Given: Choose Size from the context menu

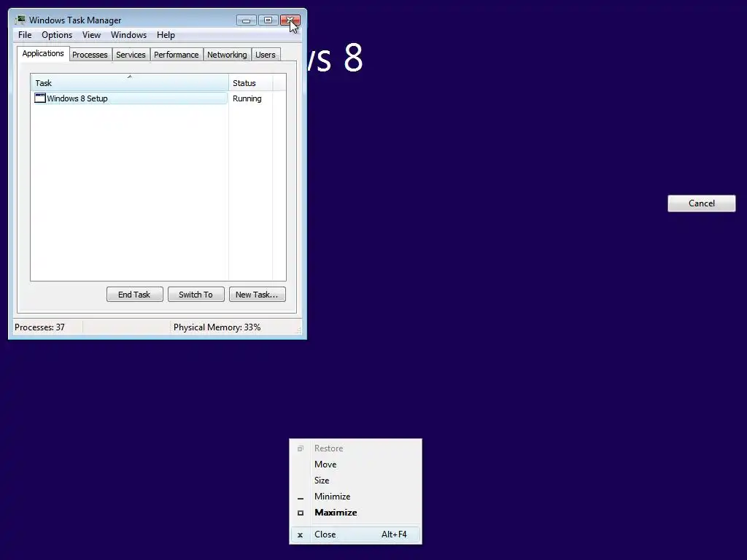Looking at the screenshot, I should [x=355, y=481].
